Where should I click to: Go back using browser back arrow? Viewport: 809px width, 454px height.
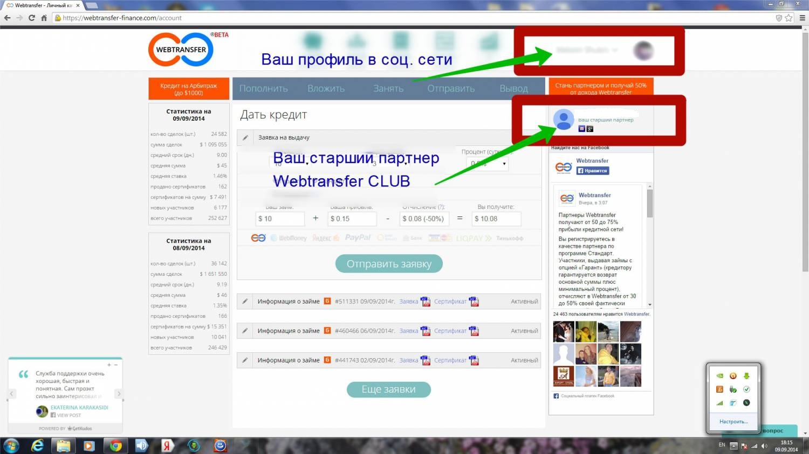(7, 18)
